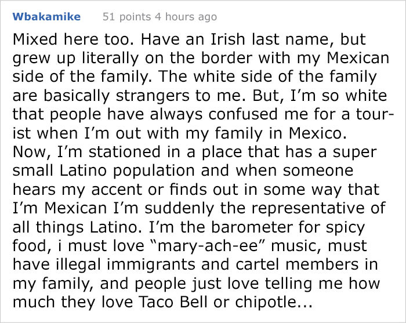Click the 4 hours ago timestamp
This screenshot has width=406, height=323.
(x=186, y=17)
